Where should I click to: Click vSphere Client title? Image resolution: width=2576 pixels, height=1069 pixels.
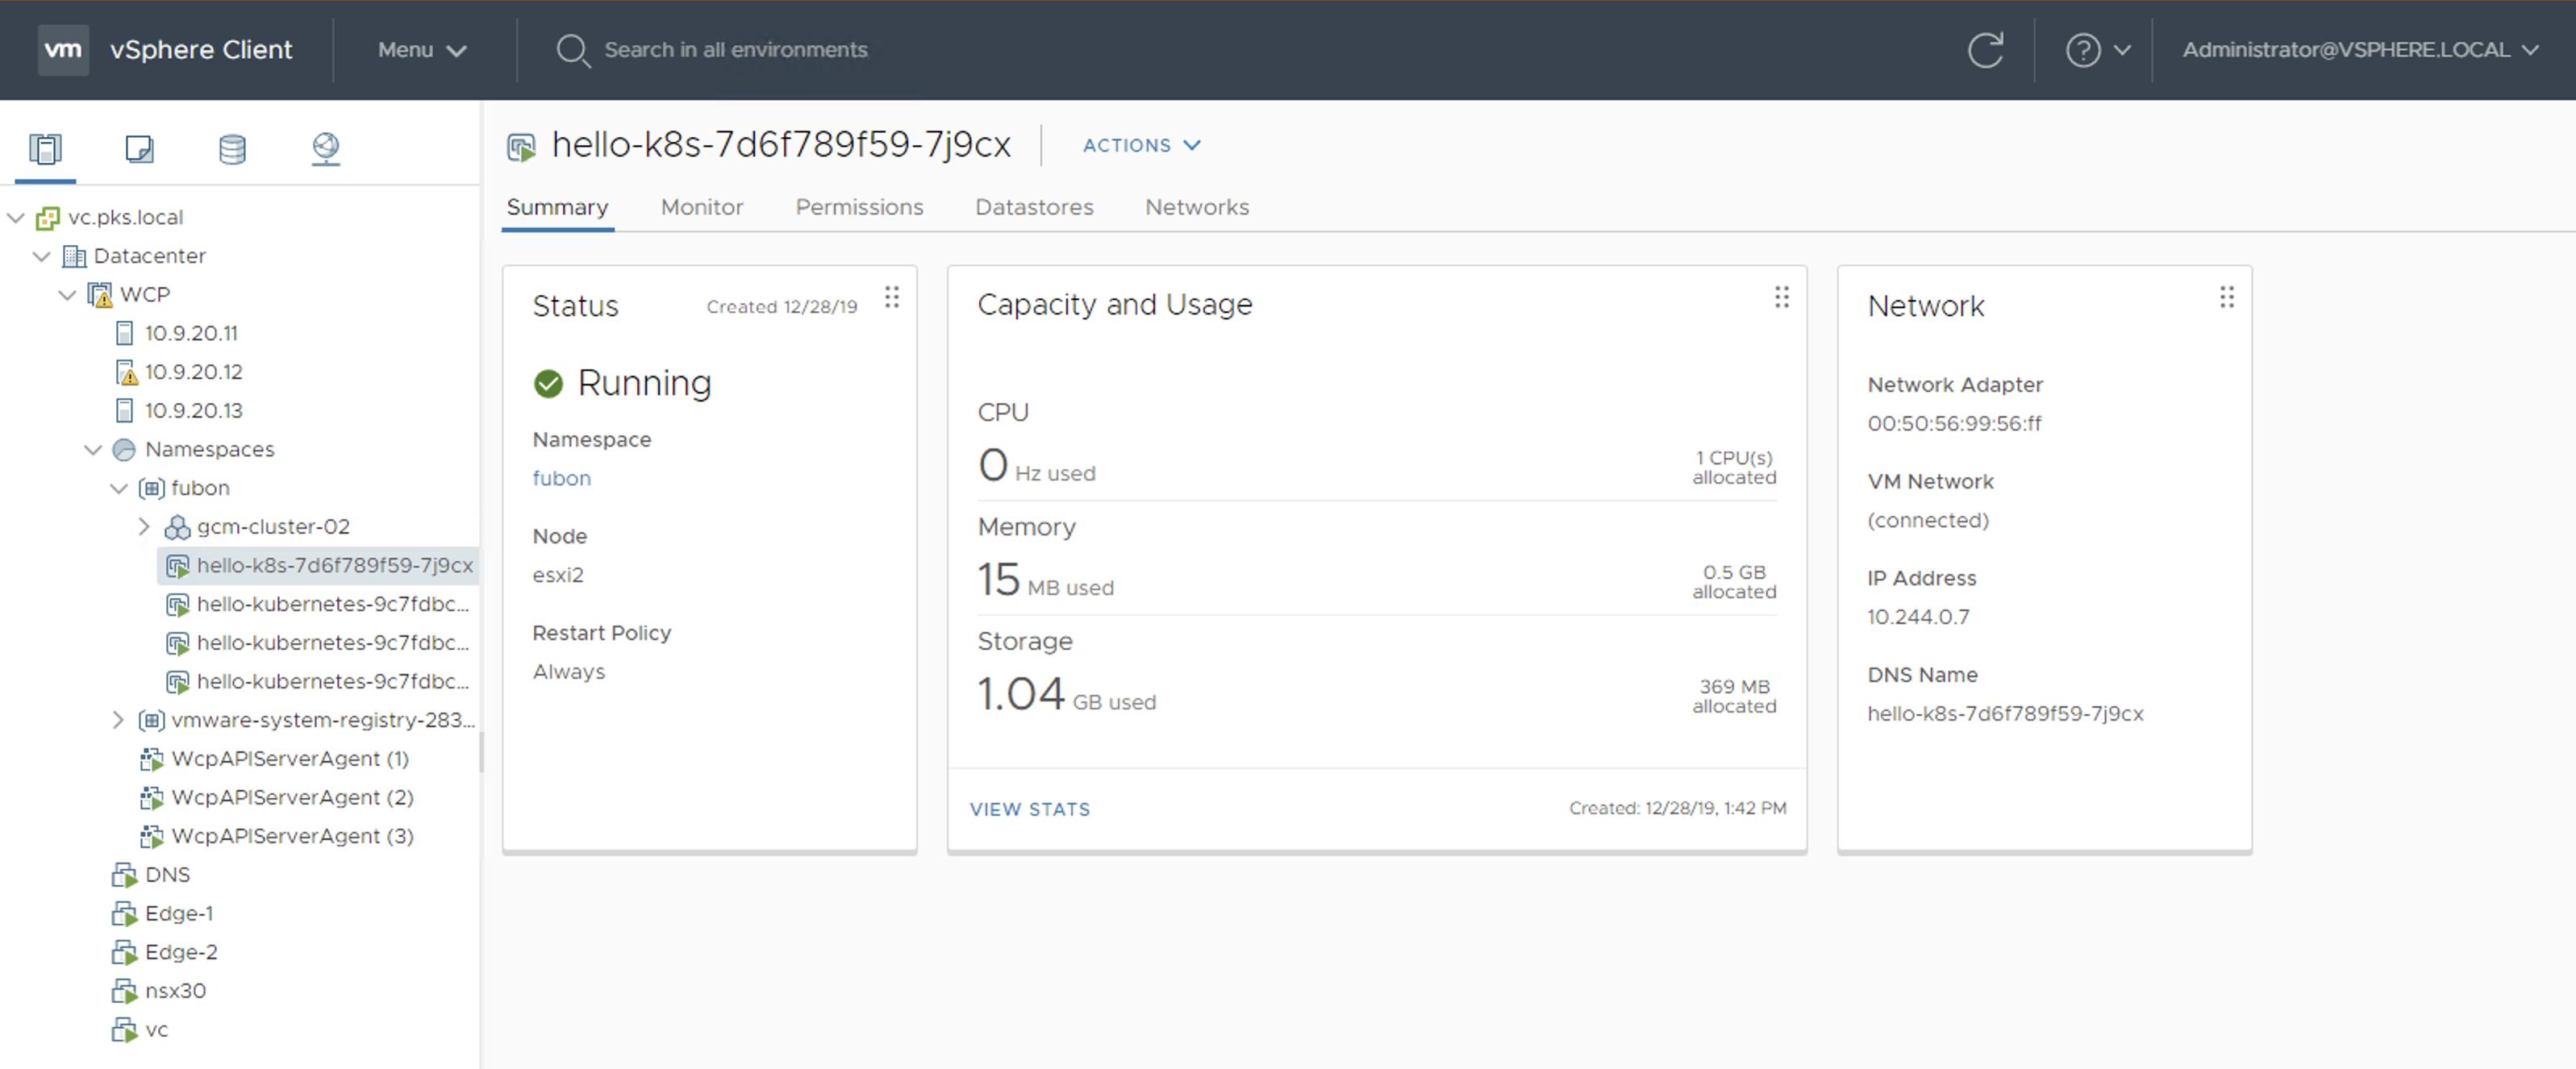[201, 50]
